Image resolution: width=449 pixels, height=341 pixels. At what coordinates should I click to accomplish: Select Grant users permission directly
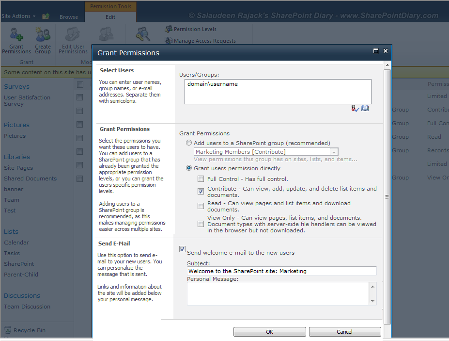click(x=189, y=168)
